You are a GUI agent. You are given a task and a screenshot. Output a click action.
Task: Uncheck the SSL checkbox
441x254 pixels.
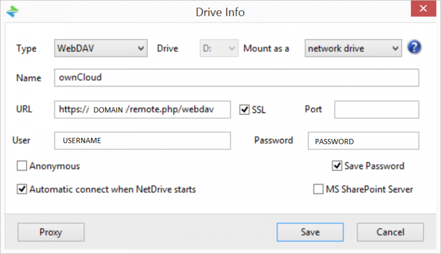[244, 109]
